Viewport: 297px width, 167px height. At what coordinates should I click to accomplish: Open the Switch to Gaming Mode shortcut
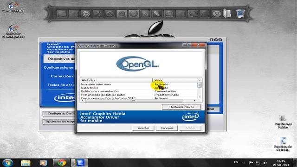point(13,32)
